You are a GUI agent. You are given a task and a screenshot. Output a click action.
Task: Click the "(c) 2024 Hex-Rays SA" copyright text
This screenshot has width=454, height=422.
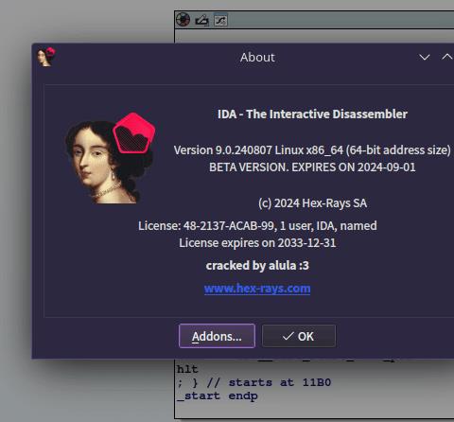312,203
